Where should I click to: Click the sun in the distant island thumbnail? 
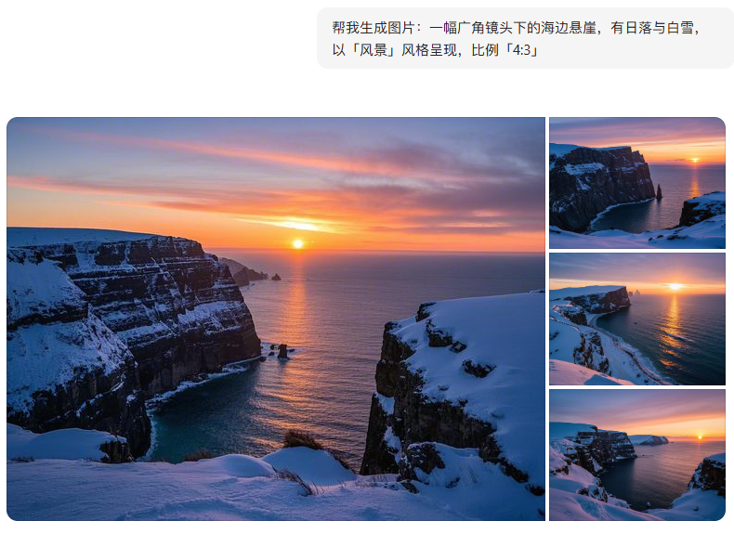pos(700,437)
